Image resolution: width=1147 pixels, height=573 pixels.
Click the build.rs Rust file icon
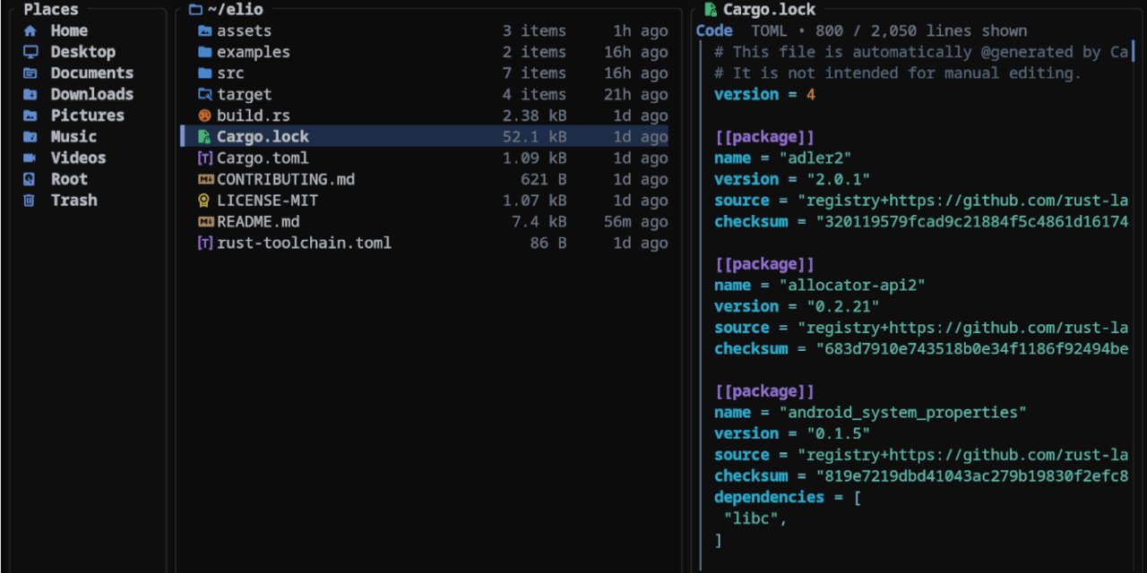pos(204,115)
